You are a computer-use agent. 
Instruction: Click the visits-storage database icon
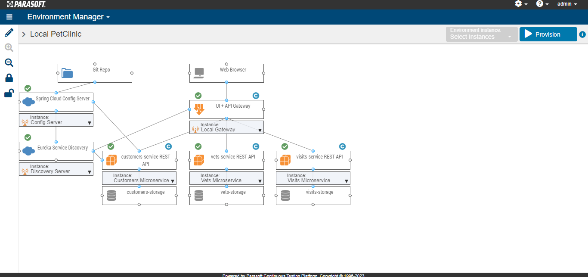(285, 196)
